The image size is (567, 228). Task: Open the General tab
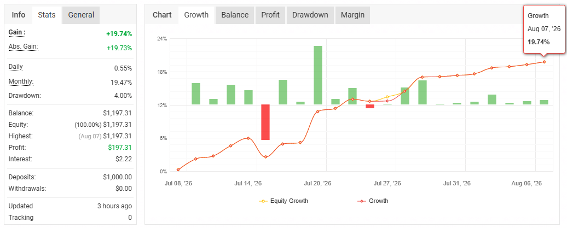pyautogui.click(x=81, y=15)
